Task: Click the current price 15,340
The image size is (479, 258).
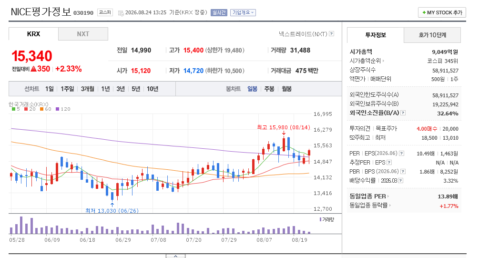Action: [x=32, y=56]
